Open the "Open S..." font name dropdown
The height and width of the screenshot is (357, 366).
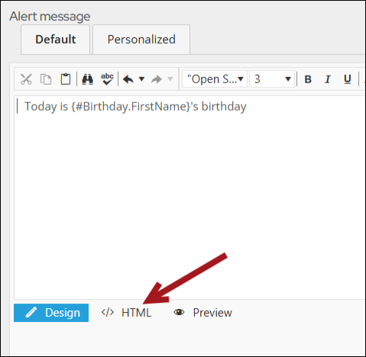[x=215, y=79]
